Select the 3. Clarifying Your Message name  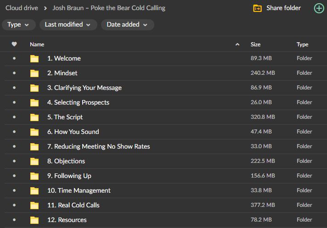85,88
